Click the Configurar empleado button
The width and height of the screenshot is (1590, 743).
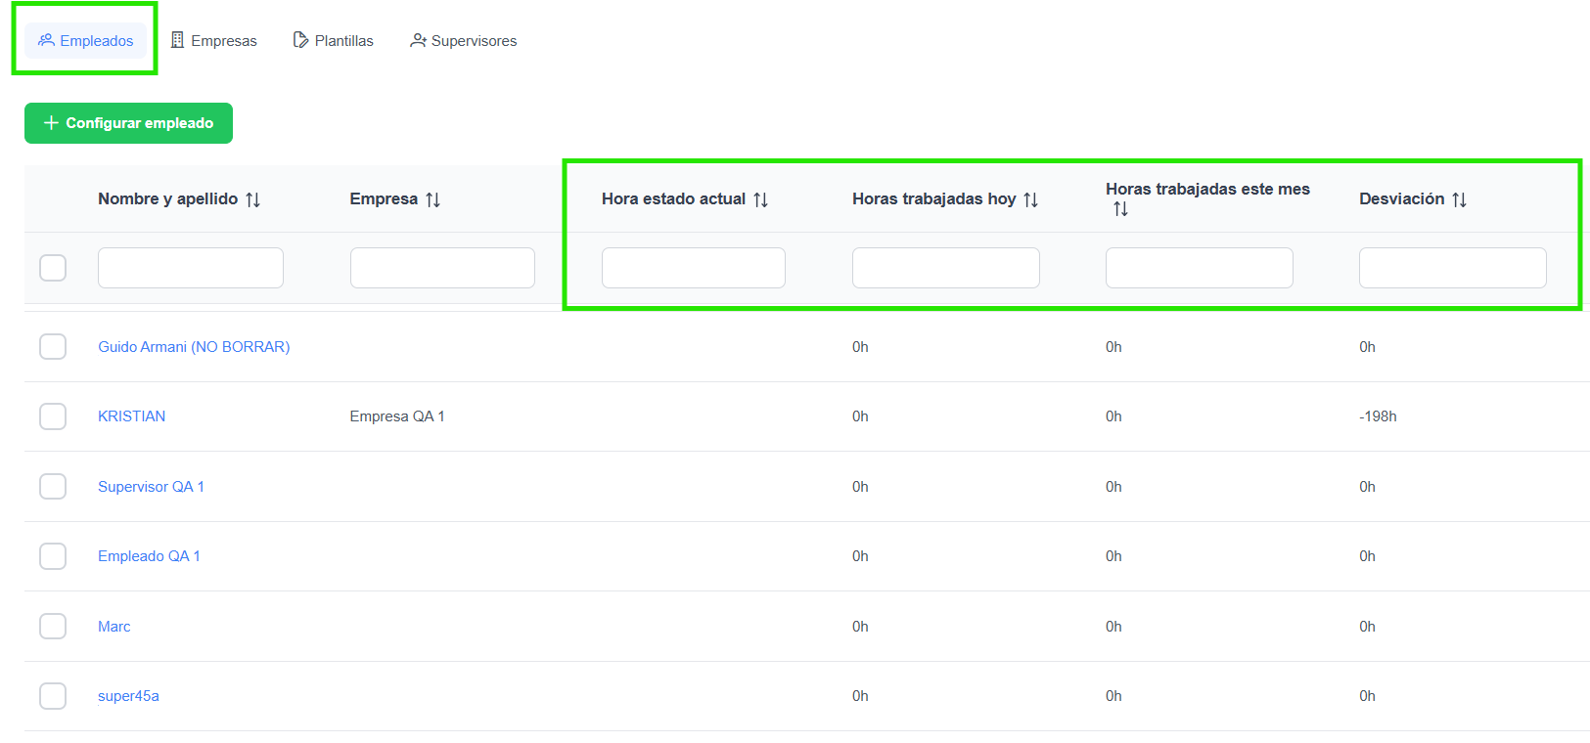click(128, 123)
